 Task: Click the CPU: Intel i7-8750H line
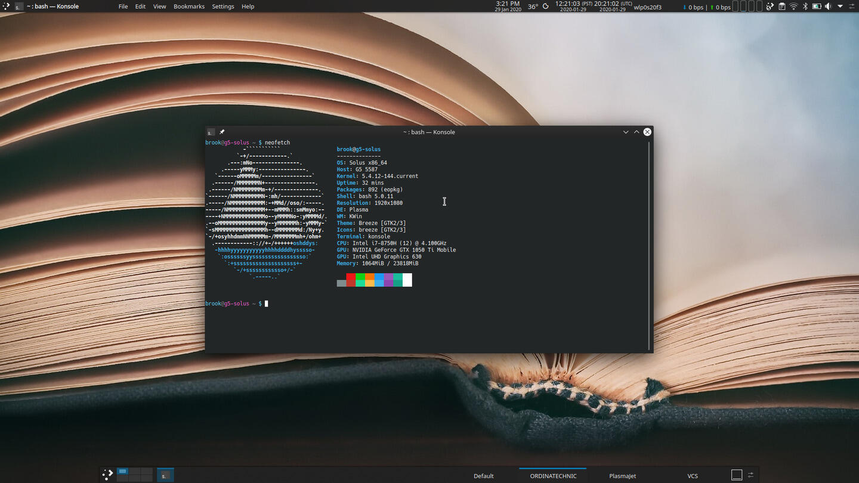391,243
